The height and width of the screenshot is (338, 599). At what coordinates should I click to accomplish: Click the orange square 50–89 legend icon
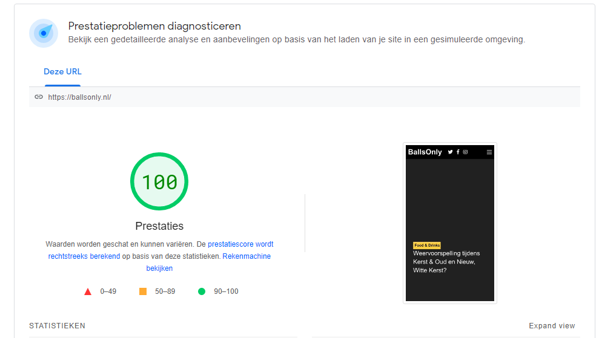143,291
